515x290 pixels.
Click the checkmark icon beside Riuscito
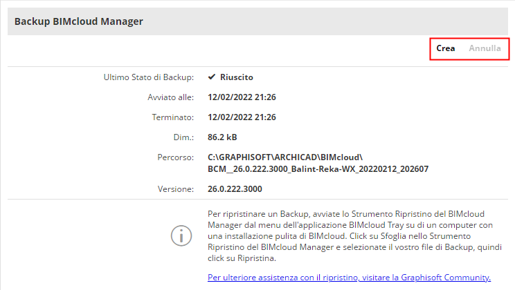coord(212,77)
